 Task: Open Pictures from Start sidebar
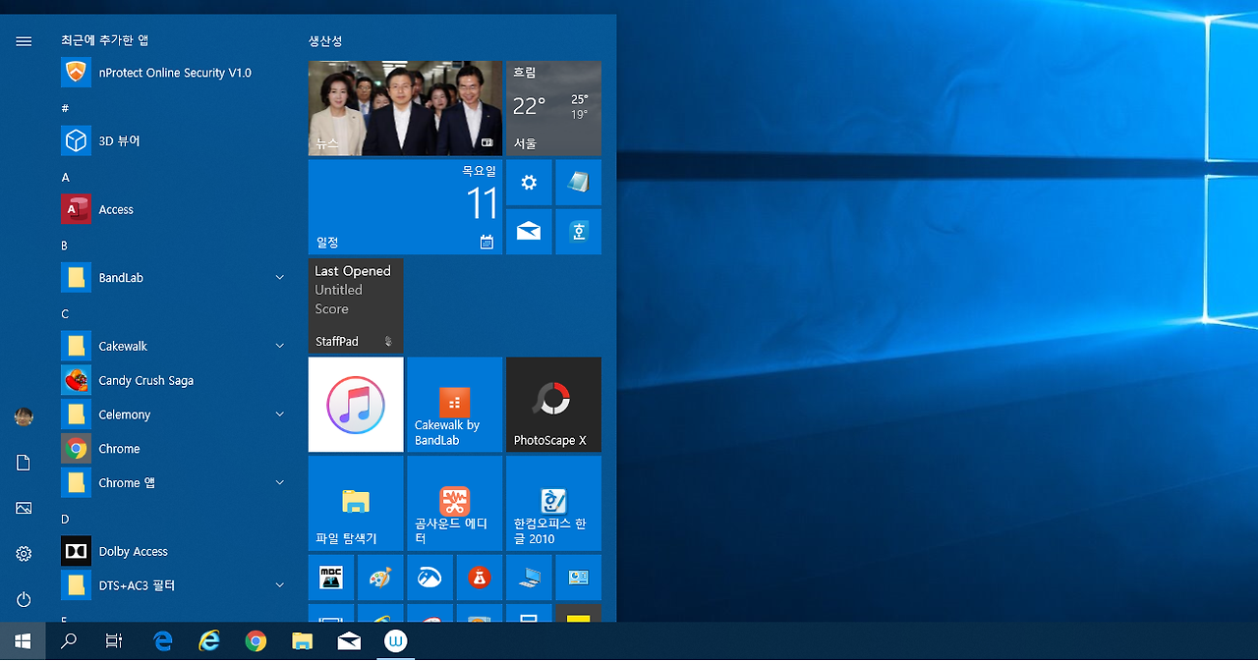click(24, 508)
